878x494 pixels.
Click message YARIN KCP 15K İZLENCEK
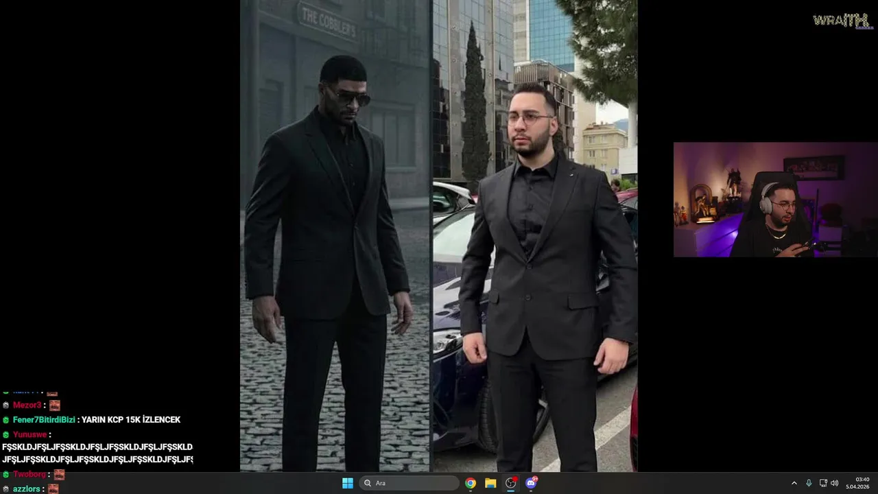[x=131, y=420]
